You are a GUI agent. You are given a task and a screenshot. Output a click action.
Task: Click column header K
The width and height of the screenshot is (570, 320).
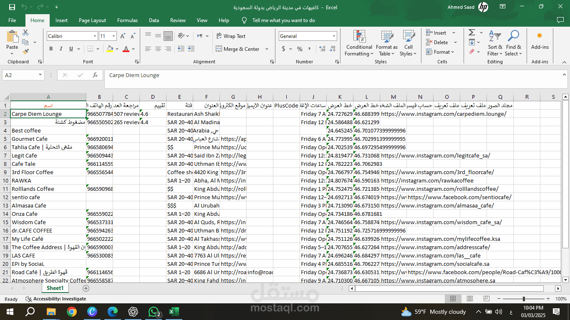[x=340, y=97]
